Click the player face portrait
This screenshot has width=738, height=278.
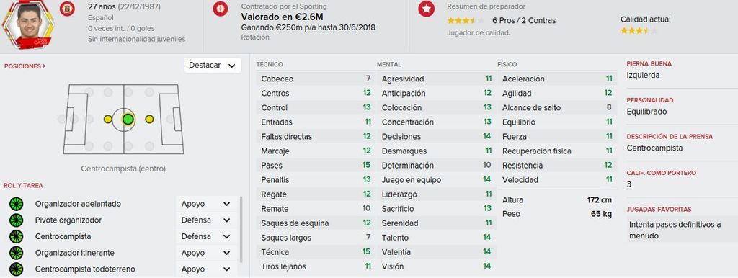[28, 24]
